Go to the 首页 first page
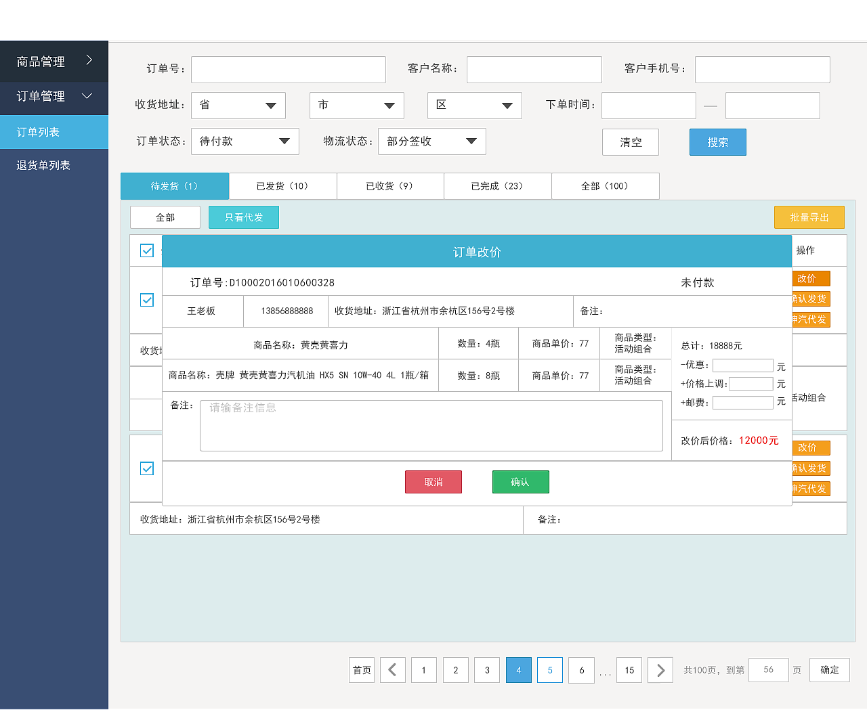This screenshot has width=867, height=710. pos(362,670)
